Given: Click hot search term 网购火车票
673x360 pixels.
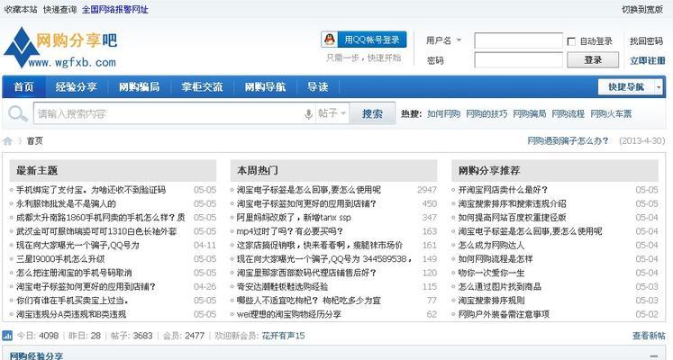Looking at the screenshot, I should pyautogui.click(x=611, y=114).
